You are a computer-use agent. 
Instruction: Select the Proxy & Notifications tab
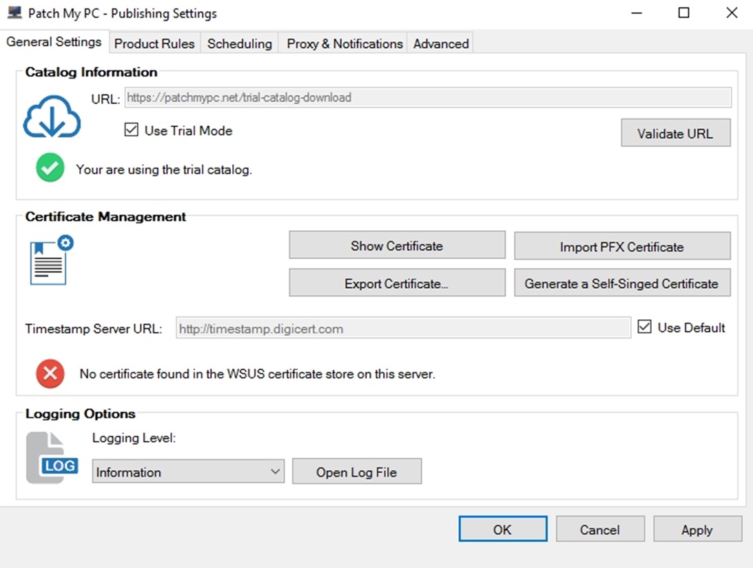tap(344, 43)
